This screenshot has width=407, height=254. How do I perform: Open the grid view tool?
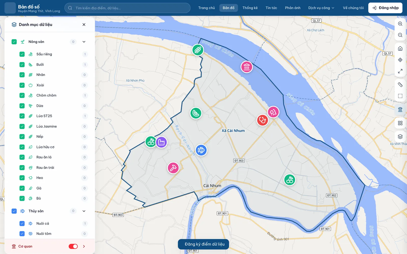point(400,123)
